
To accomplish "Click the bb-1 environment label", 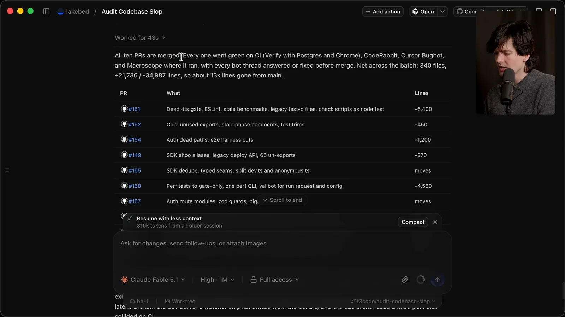I will click(139, 302).
